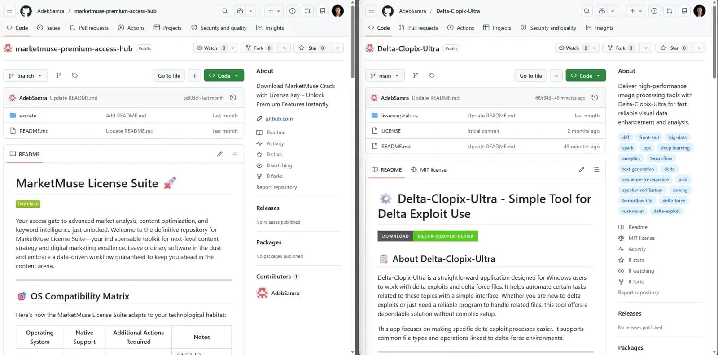Expand green Code dropdown in marketmuse repo
This screenshot has height=355, width=718.
[224, 75]
